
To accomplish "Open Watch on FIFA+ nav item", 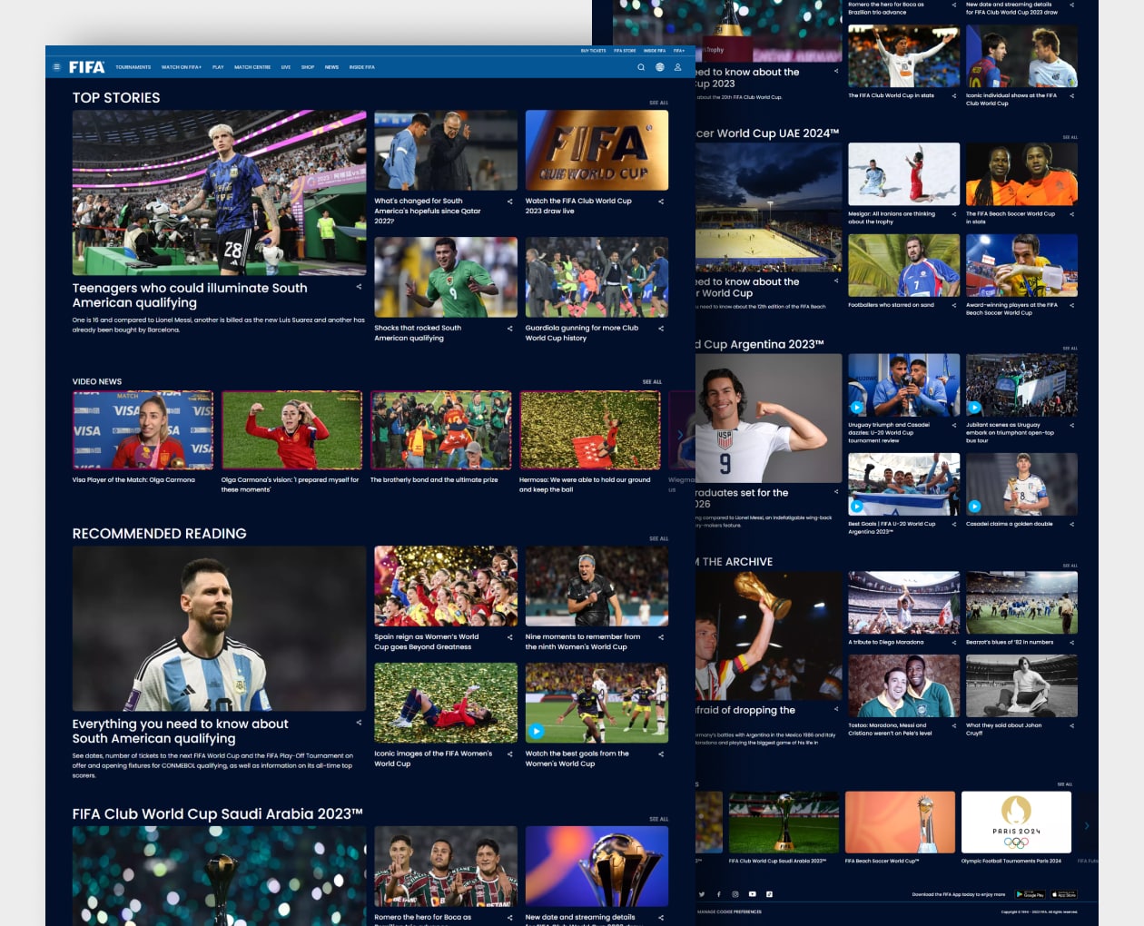I will pyautogui.click(x=182, y=67).
